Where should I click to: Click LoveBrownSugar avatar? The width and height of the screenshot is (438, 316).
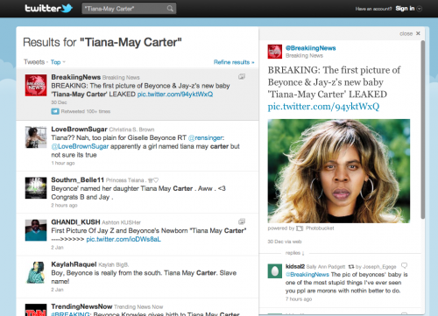36,137
